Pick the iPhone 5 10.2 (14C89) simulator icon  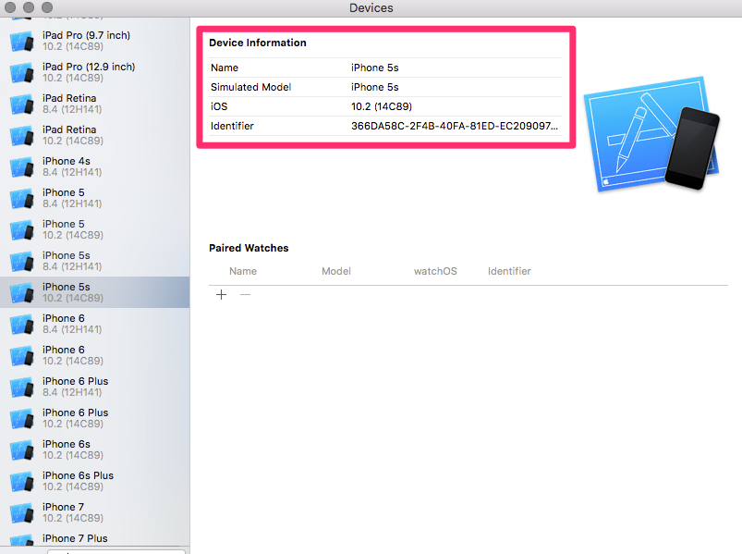[x=22, y=229]
